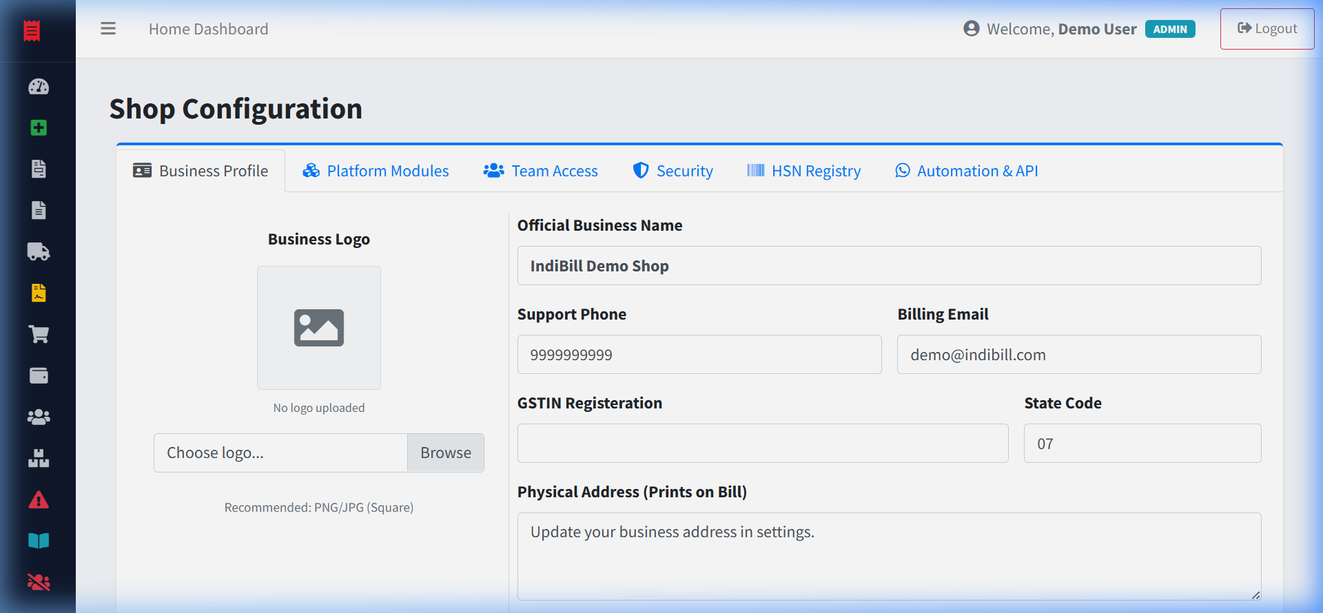The image size is (1323, 613).
Task: Focus the Official Business Name field
Action: 890,266
